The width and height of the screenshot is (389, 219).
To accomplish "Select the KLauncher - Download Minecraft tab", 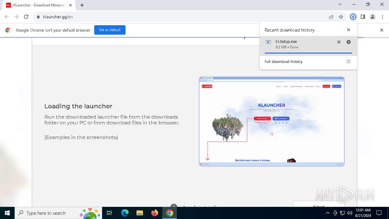I will tap(39, 5).
